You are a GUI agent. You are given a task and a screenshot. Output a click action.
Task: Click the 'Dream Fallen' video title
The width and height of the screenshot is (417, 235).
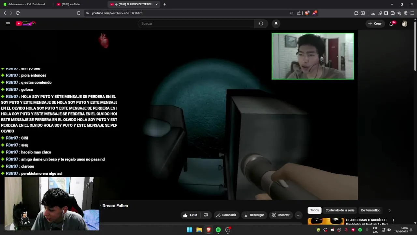pos(115,206)
